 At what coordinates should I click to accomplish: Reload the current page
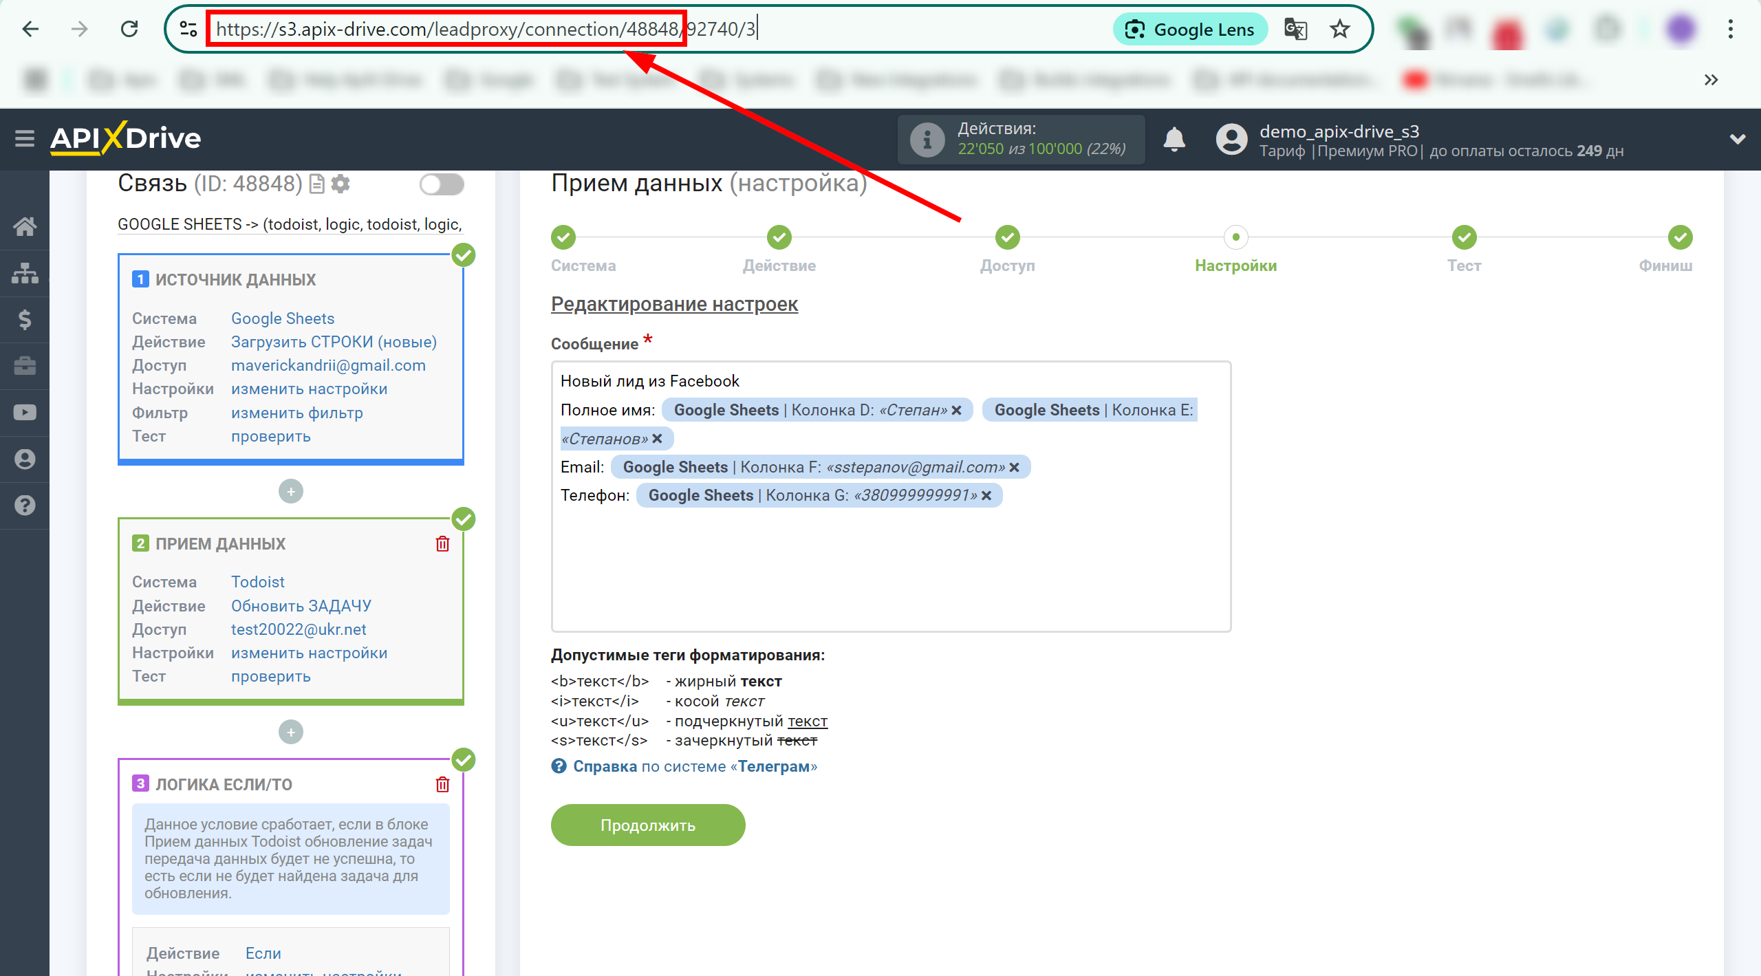(129, 29)
